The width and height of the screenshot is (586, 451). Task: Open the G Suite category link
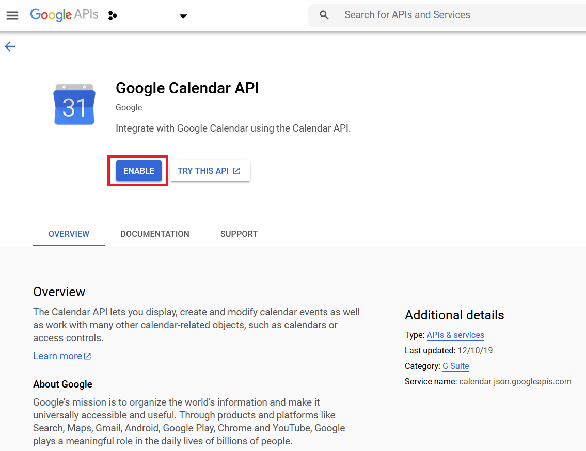pos(456,366)
